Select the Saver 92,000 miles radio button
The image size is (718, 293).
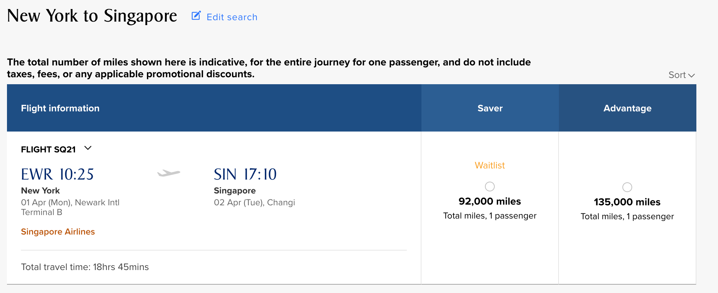(x=490, y=187)
